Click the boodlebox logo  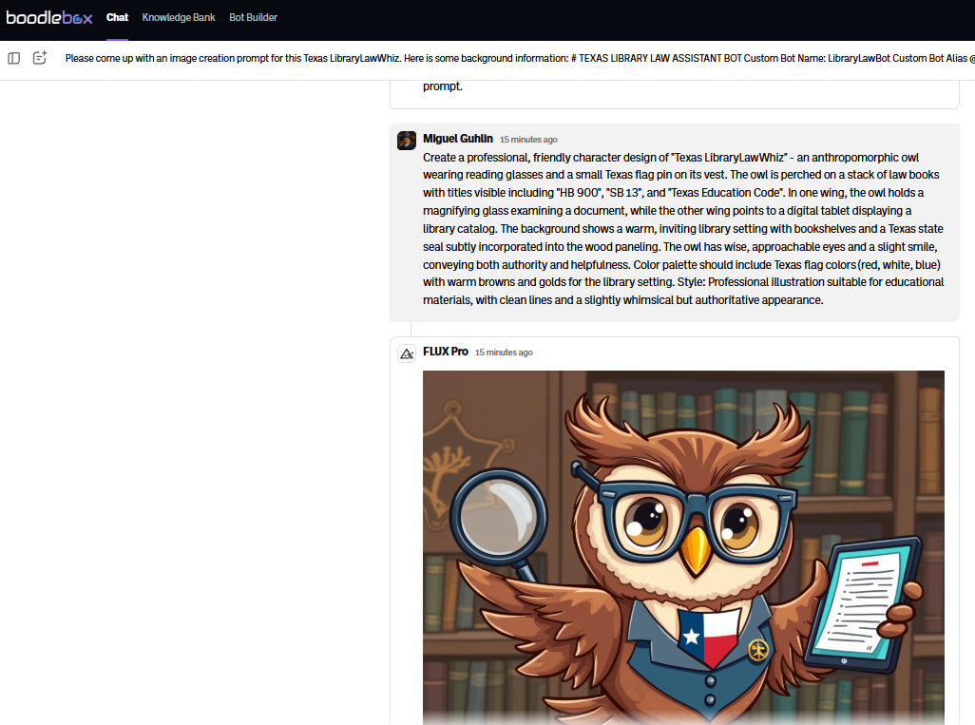[48, 18]
